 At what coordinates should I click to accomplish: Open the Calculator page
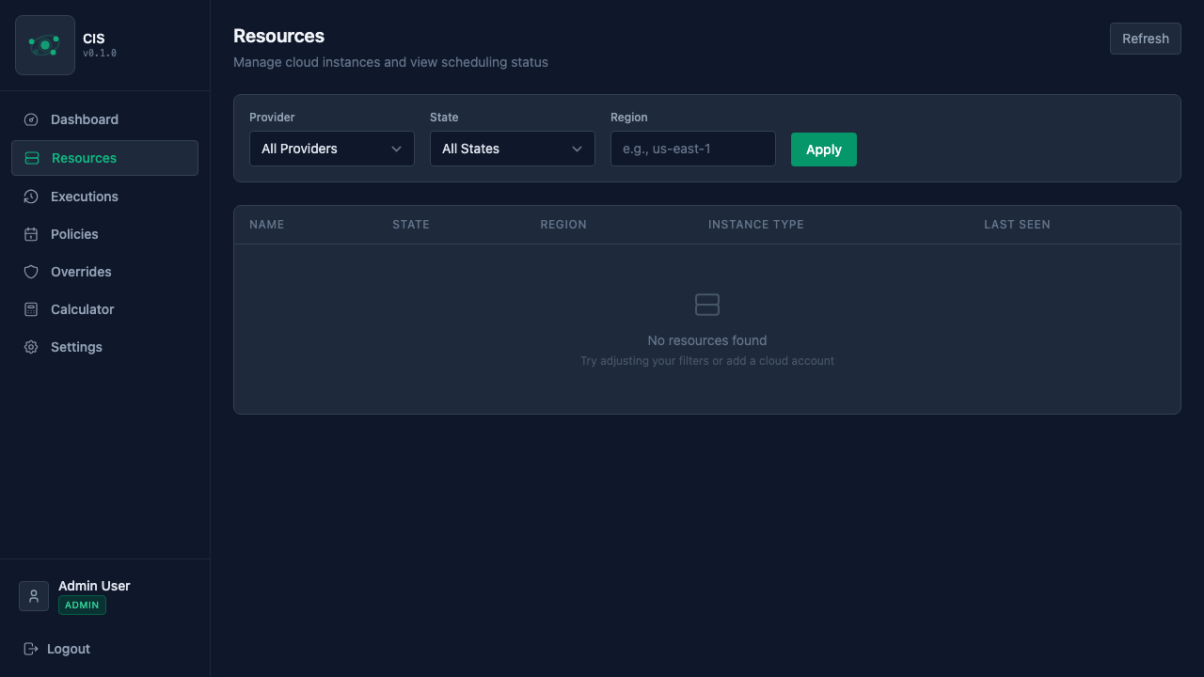coord(104,309)
